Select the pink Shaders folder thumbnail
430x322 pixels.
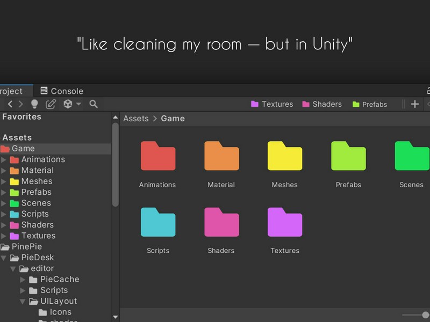click(221, 222)
